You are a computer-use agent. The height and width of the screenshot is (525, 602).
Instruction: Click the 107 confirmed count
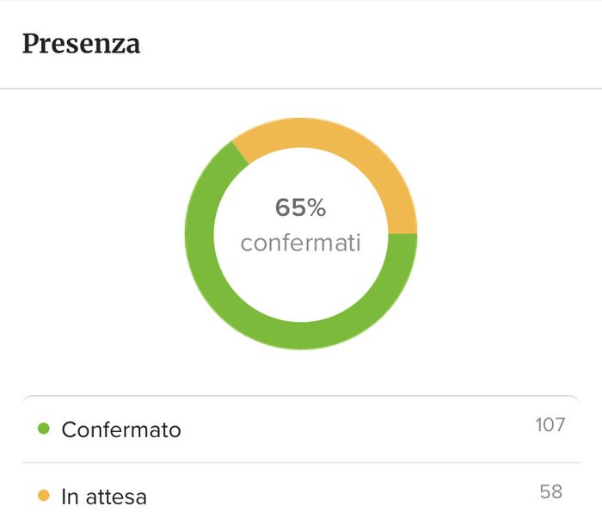550,424
